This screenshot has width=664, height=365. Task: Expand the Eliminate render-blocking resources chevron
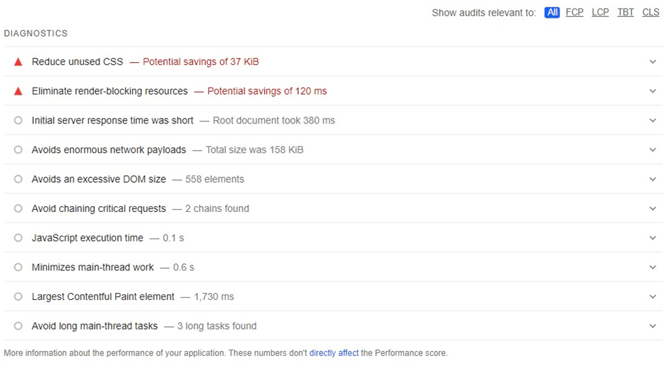(x=653, y=91)
